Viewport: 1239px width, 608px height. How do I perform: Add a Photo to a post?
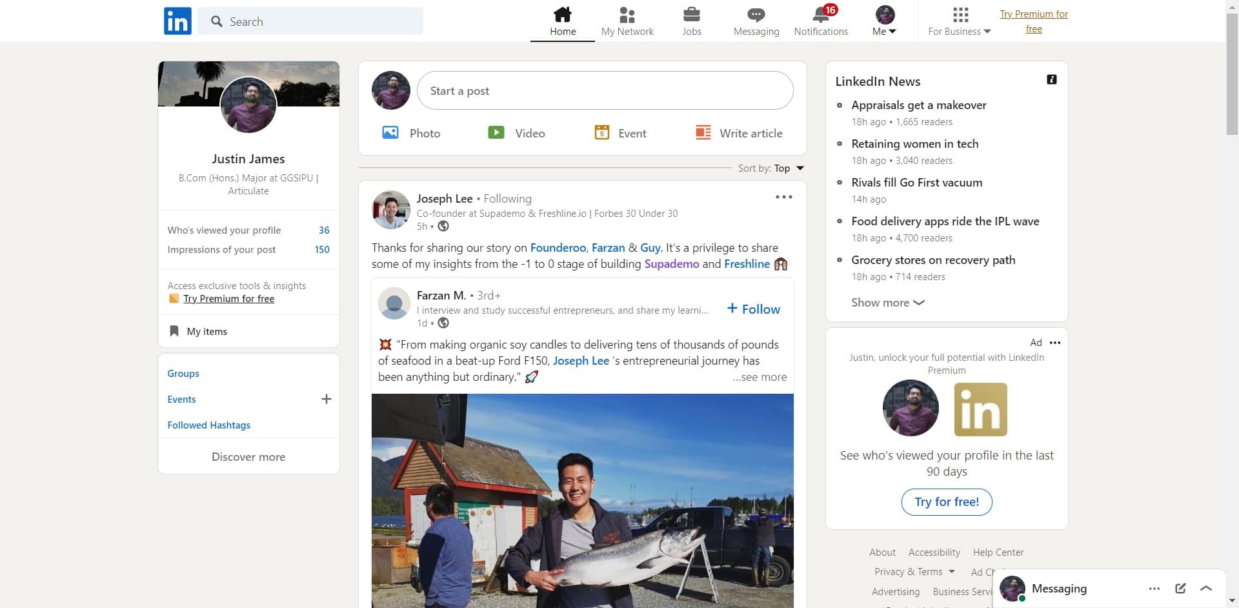coord(411,133)
